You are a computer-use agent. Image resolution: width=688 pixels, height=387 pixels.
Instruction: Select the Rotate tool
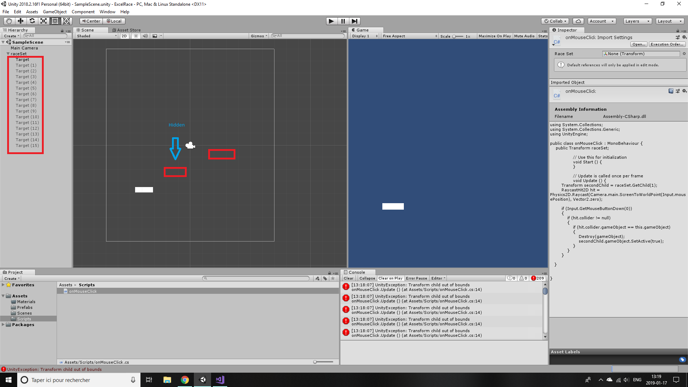32,21
